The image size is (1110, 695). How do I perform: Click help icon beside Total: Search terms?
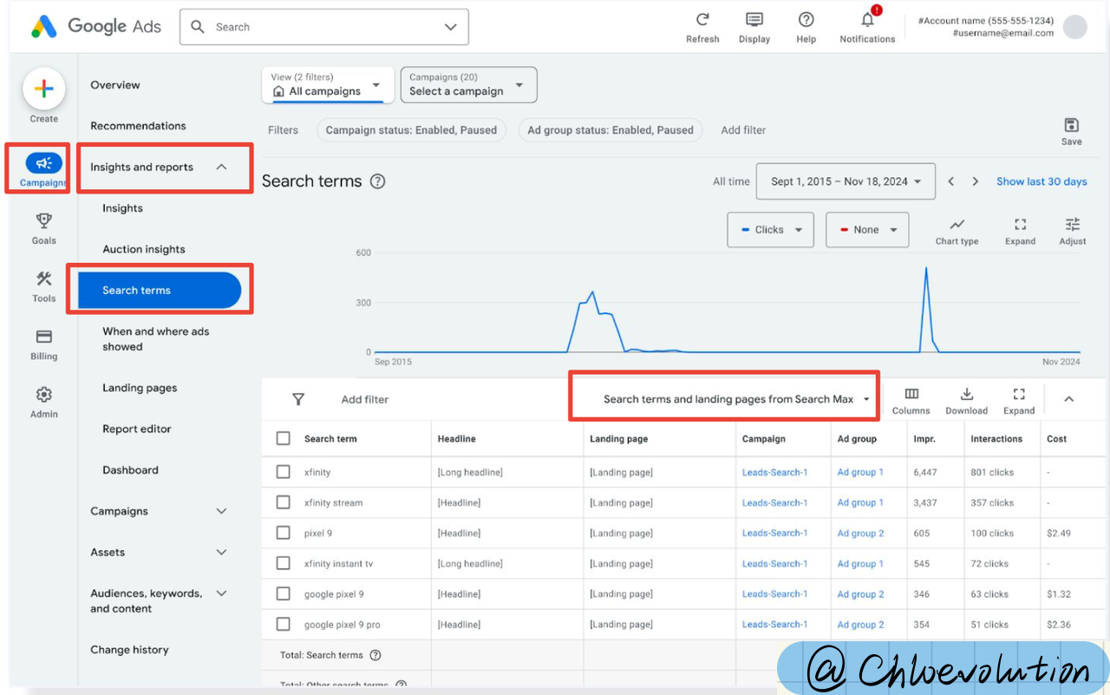pyautogui.click(x=375, y=655)
